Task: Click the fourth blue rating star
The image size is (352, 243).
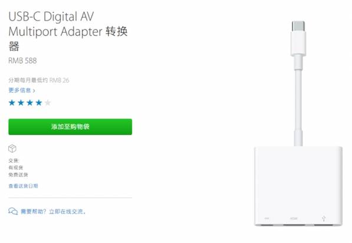Action: pos(39,103)
